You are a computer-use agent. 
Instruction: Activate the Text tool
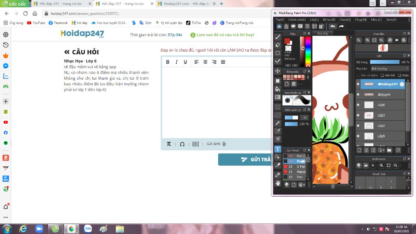(278, 149)
